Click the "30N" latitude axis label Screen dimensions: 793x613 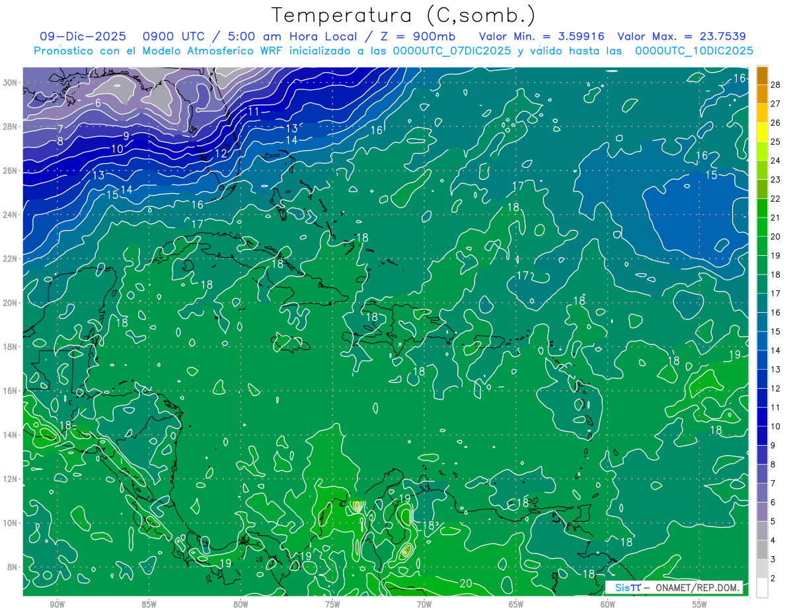(x=11, y=83)
